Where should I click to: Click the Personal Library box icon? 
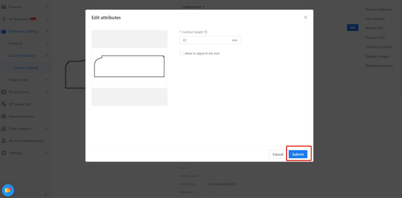pyautogui.click(x=4, y=116)
